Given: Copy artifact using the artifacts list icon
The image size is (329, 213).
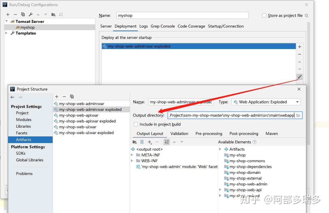Looking at the screenshot, I should coord(72,96).
